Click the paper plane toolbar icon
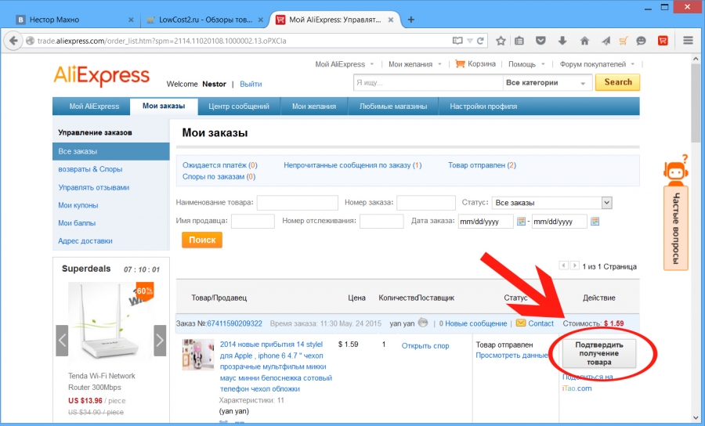705x426 pixels. (x=606, y=41)
